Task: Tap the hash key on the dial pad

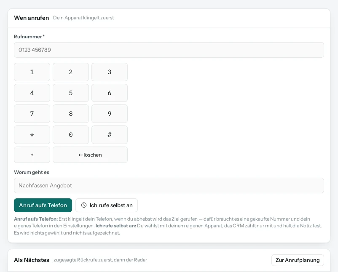Action: pos(110,135)
